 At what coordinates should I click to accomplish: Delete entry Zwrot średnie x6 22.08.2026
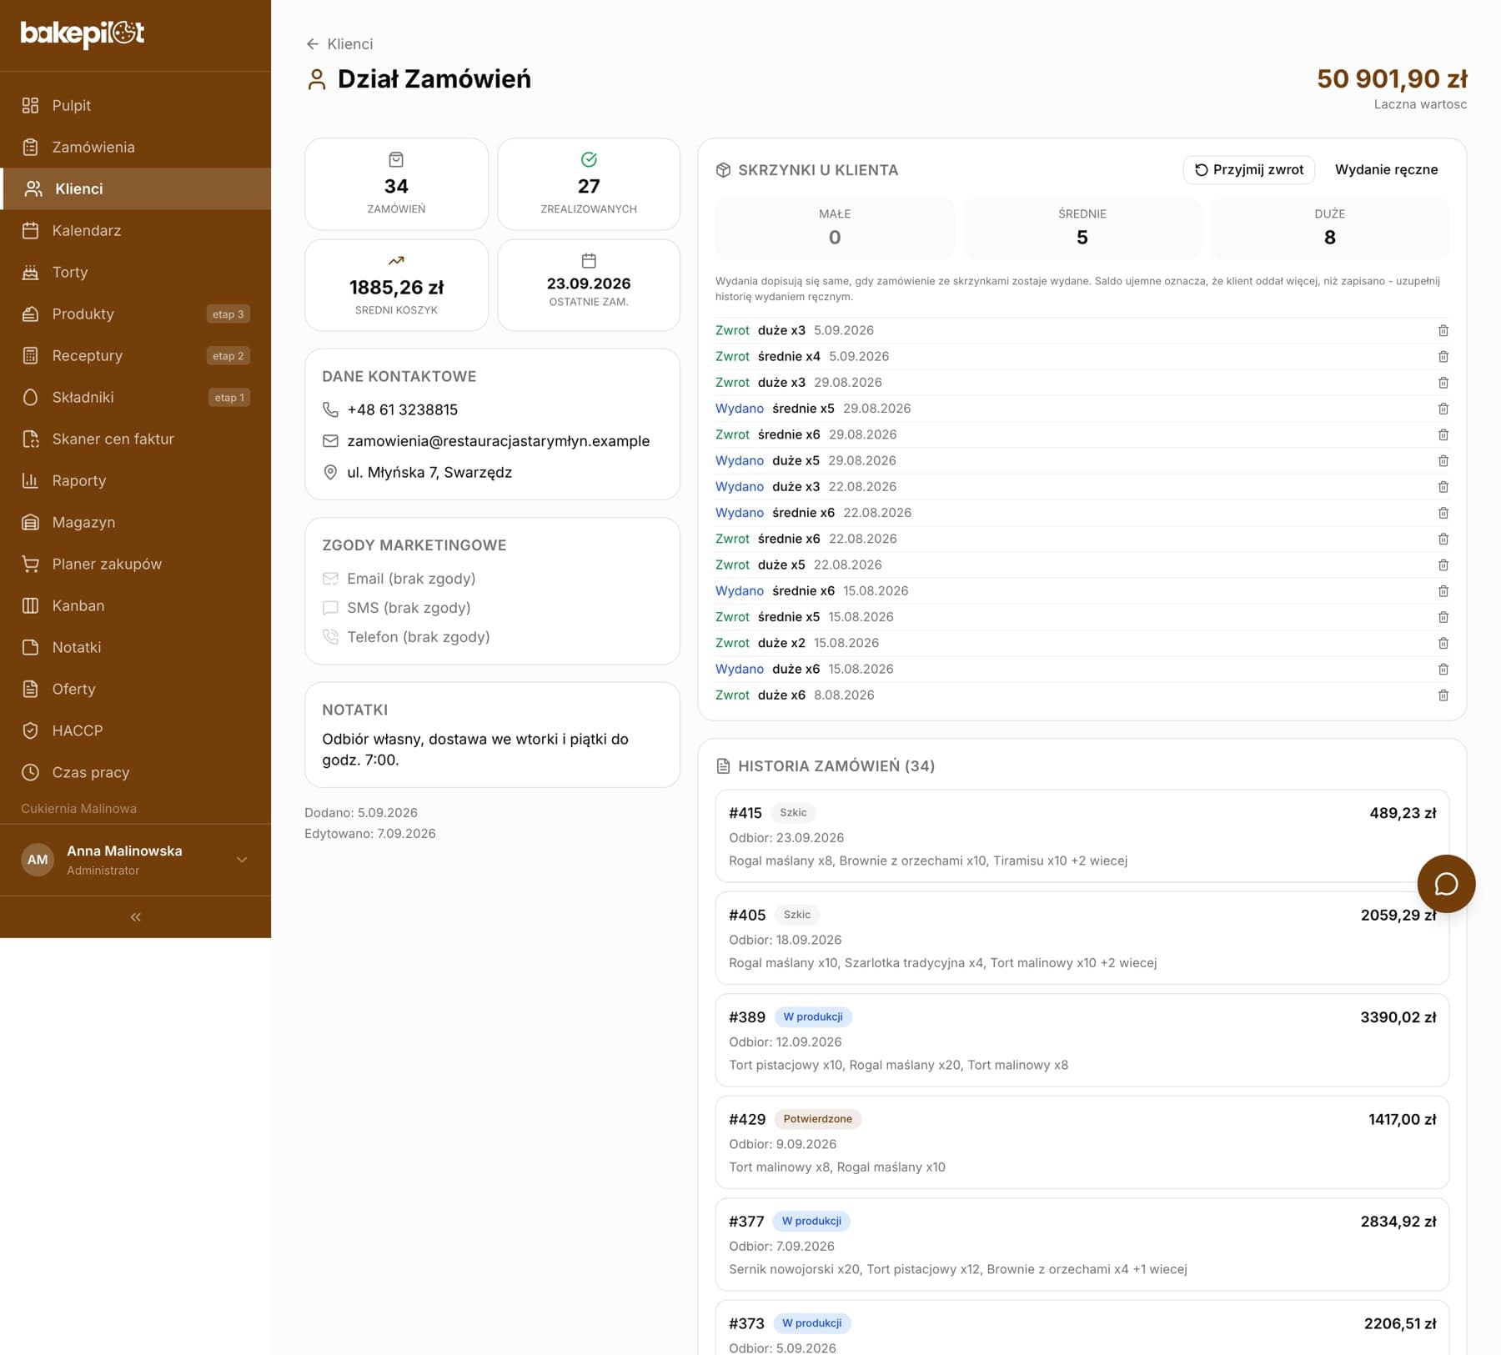point(1443,539)
